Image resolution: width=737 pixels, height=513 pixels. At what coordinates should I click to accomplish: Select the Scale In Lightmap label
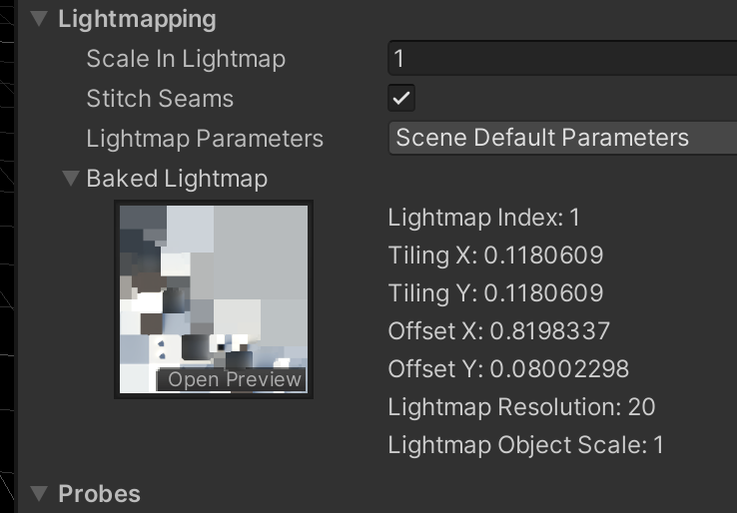click(186, 59)
